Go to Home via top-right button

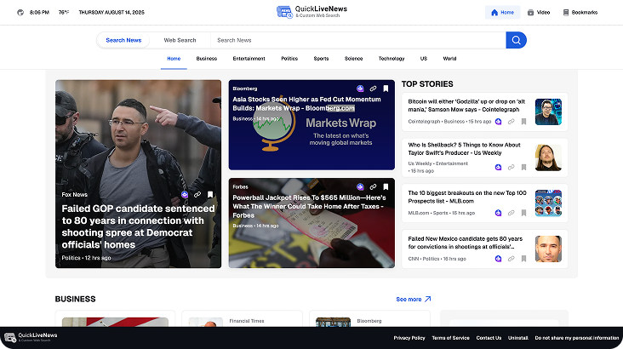pos(503,12)
